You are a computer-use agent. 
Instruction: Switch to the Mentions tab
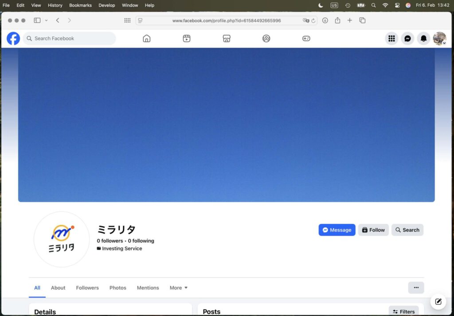tap(148, 288)
